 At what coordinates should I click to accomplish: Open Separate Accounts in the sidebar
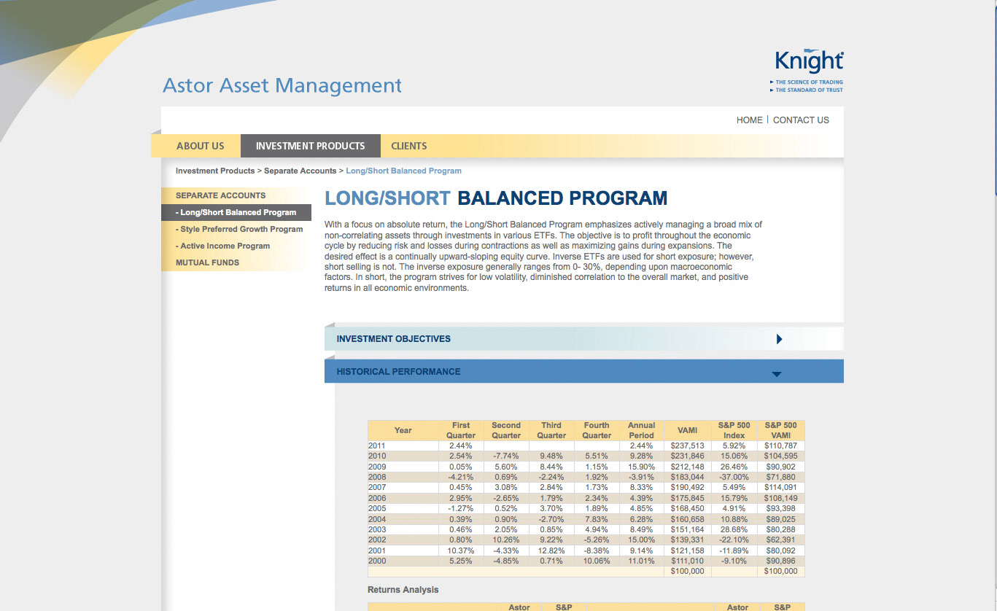click(220, 195)
